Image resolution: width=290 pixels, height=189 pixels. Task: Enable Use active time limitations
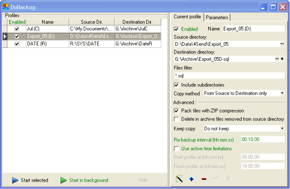tap(176, 148)
